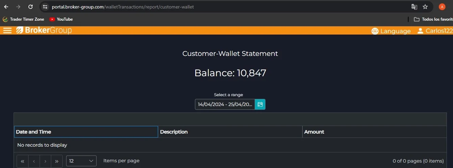This screenshot has height=168, width=453.
Task: Open the hamburger menu in BrokerGroup header
Action: pyautogui.click(x=7, y=30)
